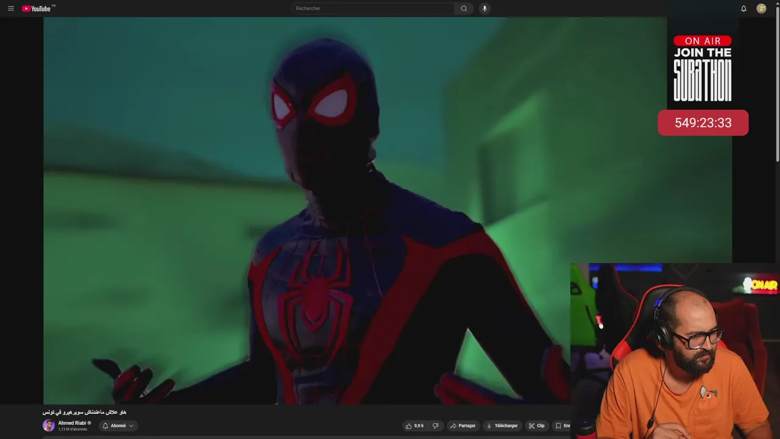Click the Partager share button

tap(463, 426)
